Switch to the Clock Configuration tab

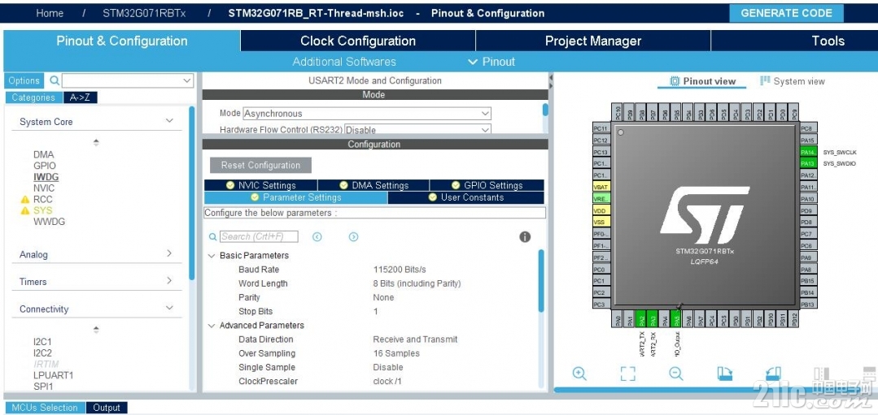[x=358, y=41]
